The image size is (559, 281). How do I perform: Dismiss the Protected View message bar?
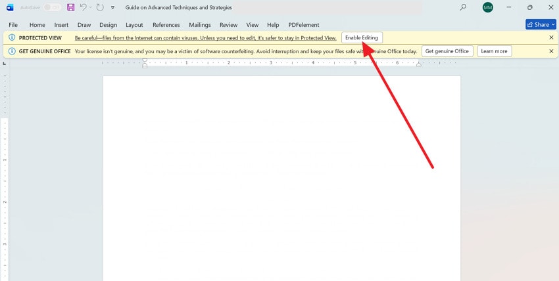coord(551,37)
